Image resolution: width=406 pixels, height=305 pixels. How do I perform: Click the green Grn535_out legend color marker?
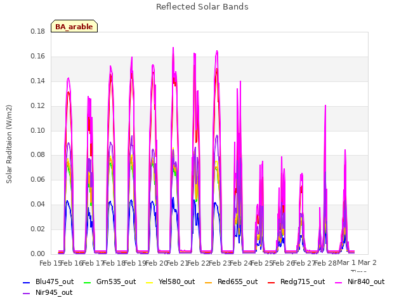[88, 282]
